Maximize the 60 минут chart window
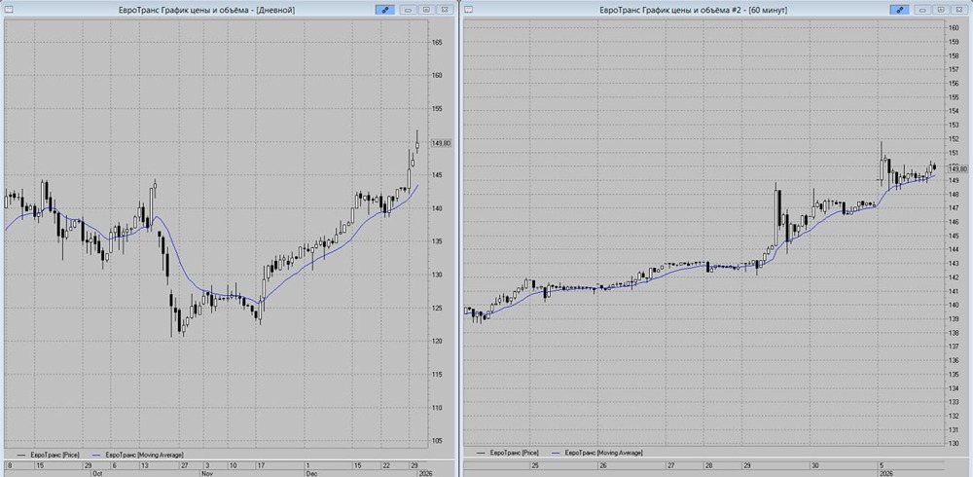Viewport: 973px width, 477px height. click(x=941, y=10)
